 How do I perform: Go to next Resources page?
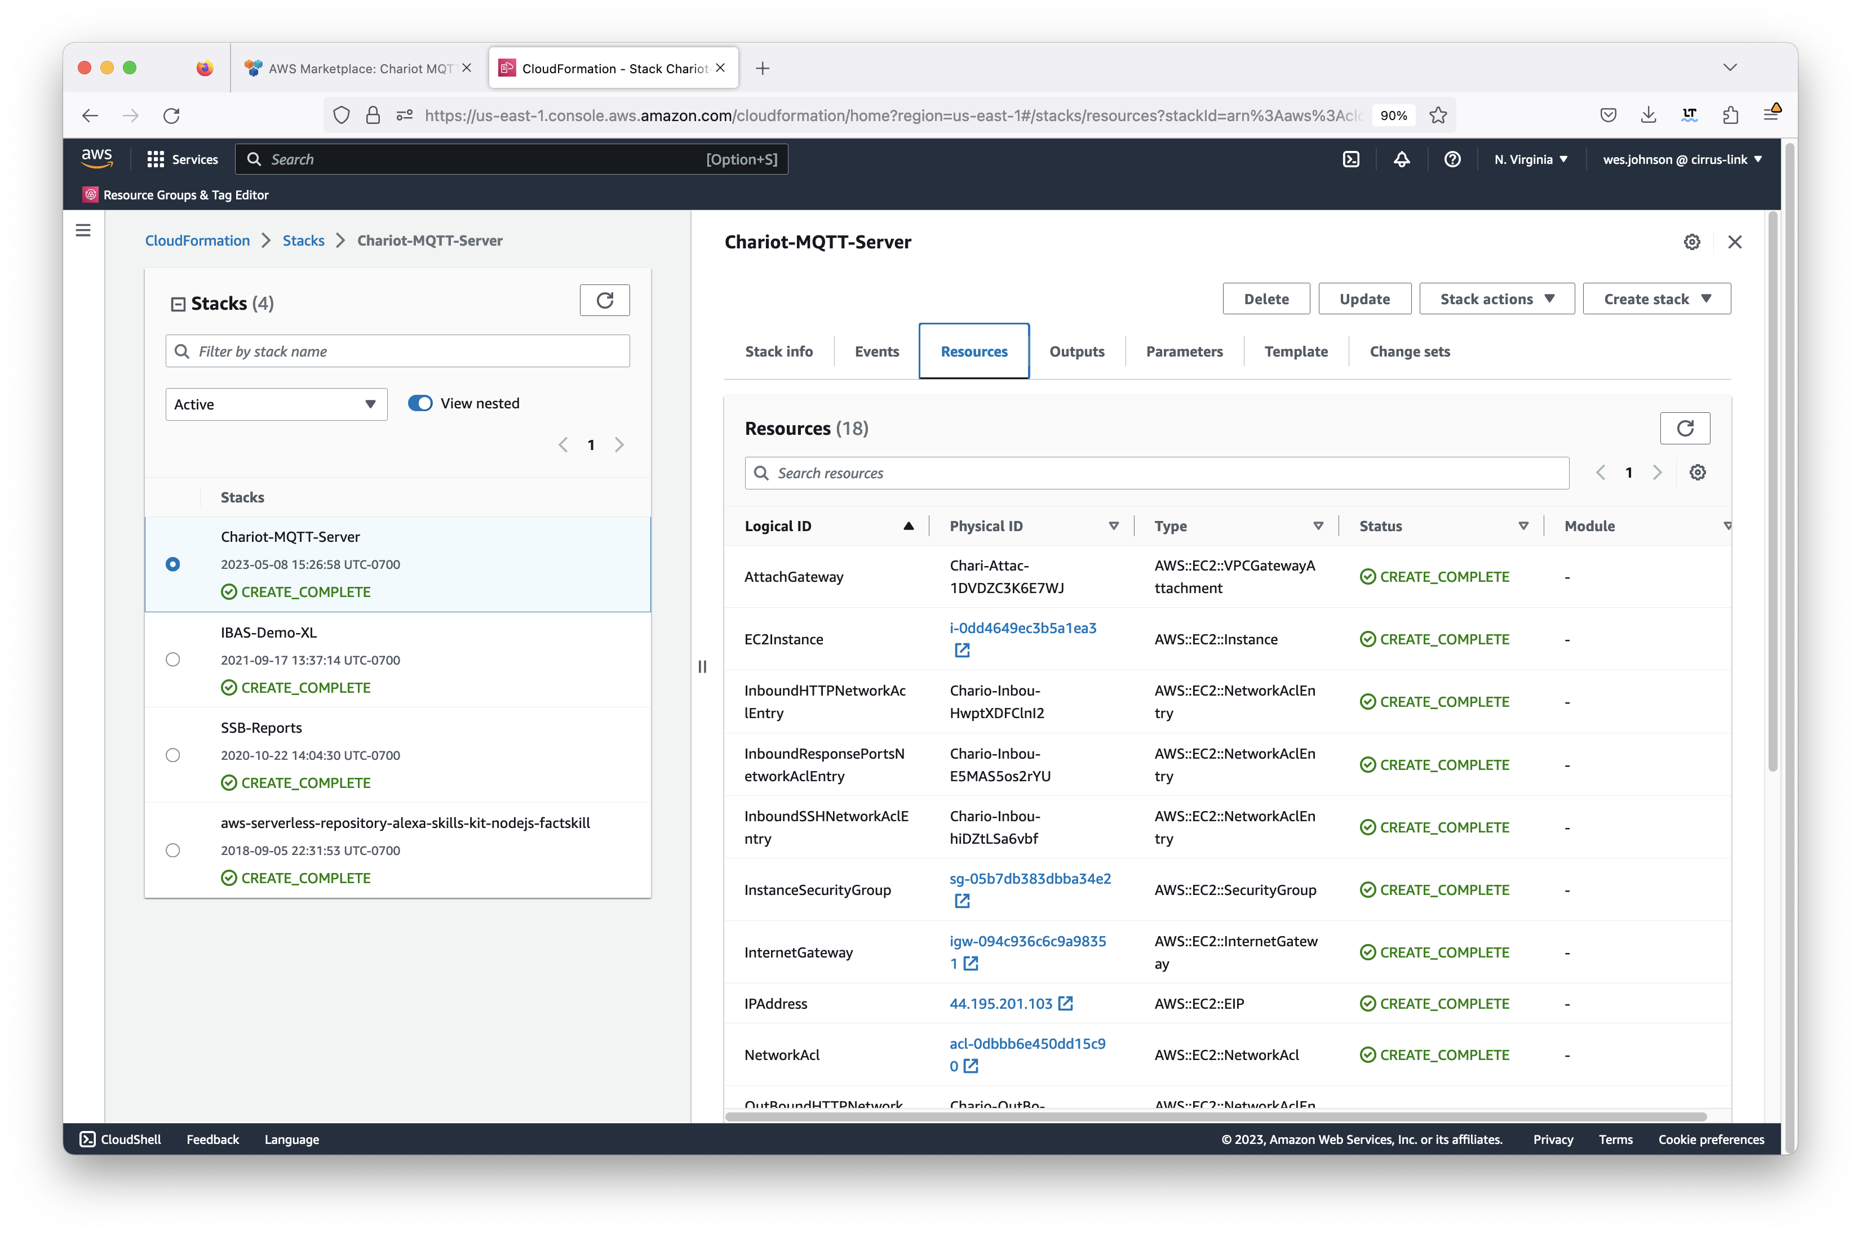point(1657,472)
